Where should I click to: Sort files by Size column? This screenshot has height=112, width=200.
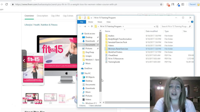point(185,31)
